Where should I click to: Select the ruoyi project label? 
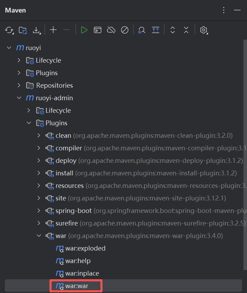point(33,48)
